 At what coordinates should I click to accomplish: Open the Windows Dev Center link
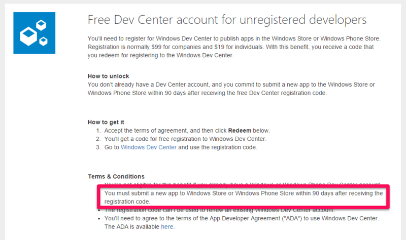point(148,147)
